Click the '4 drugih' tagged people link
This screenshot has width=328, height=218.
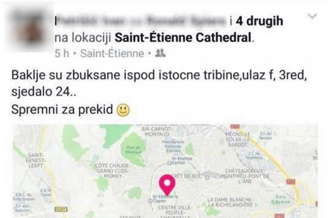pyautogui.click(x=259, y=21)
